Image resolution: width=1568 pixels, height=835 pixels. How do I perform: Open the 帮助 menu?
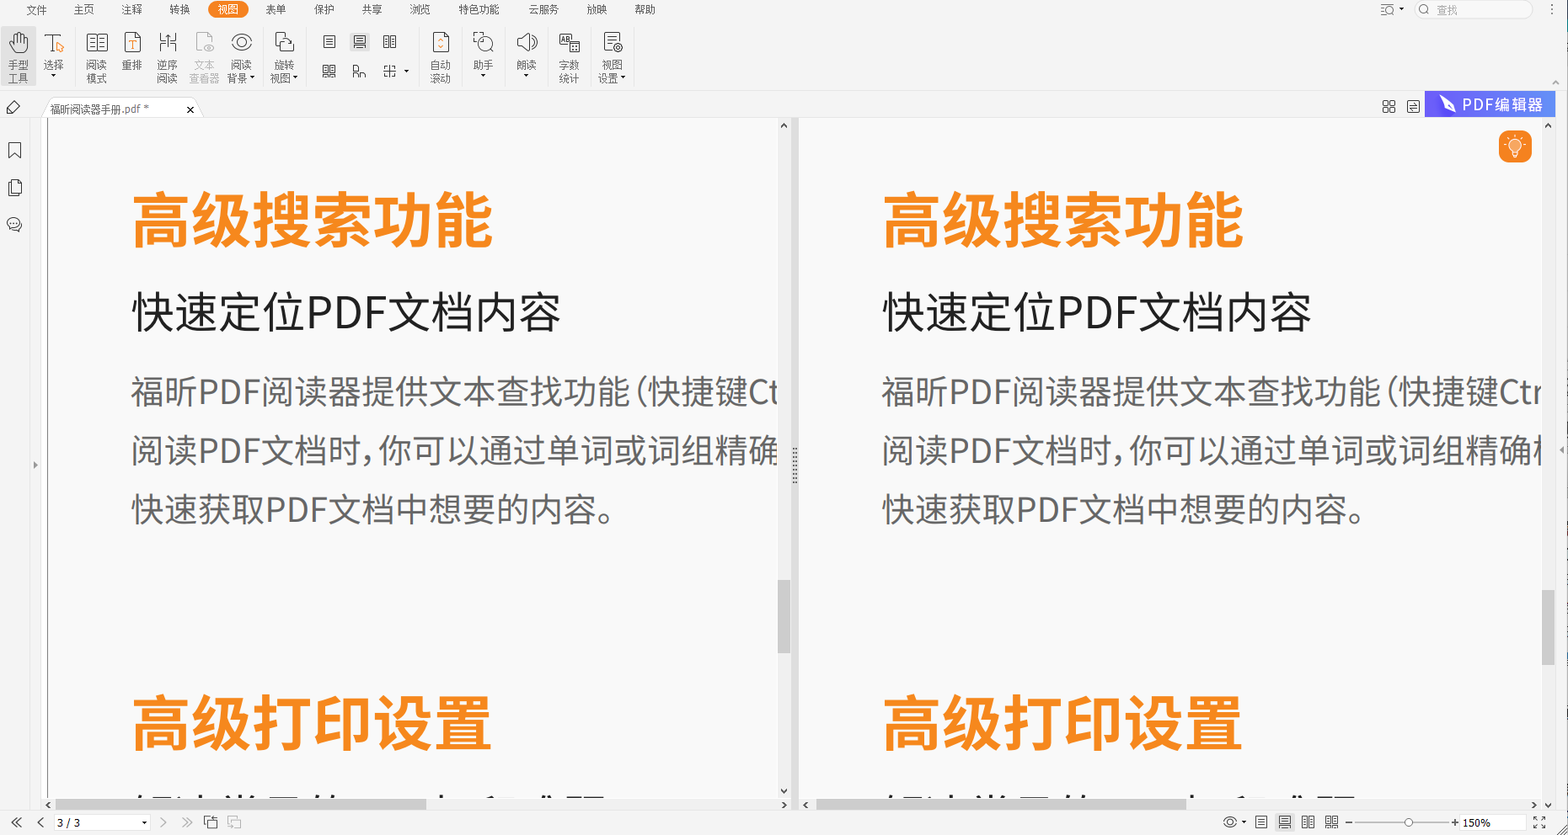click(x=645, y=9)
